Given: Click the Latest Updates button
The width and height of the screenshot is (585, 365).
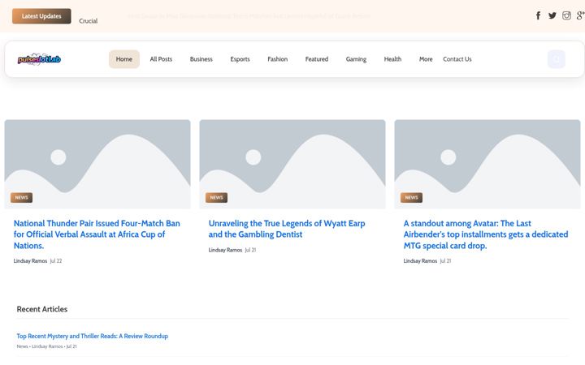Looking at the screenshot, I should coord(41,16).
